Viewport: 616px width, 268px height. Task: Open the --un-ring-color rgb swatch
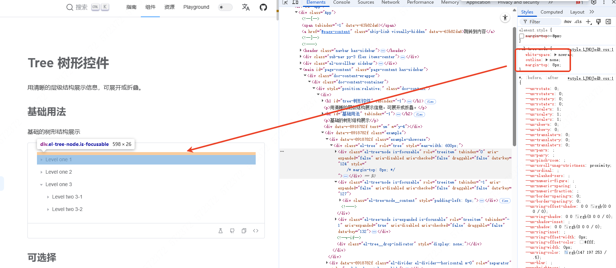(x=566, y=252)
